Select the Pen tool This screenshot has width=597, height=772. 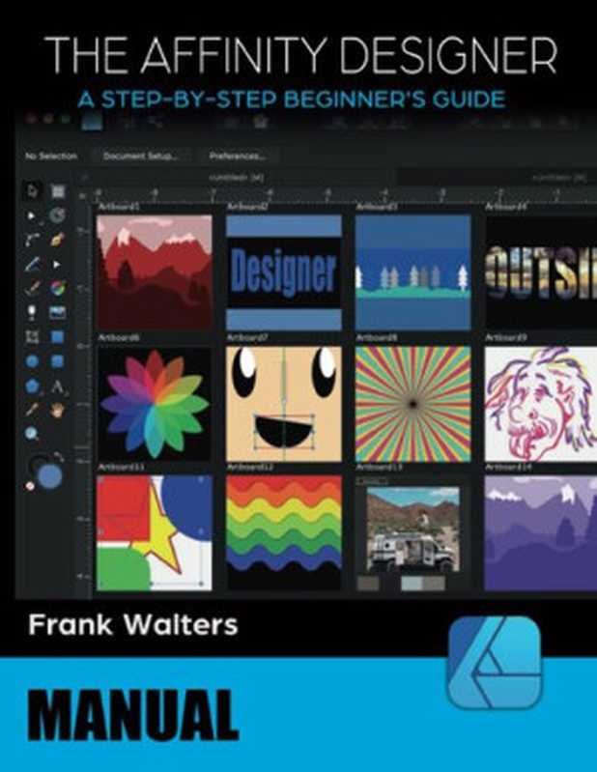tap(33, 239)
